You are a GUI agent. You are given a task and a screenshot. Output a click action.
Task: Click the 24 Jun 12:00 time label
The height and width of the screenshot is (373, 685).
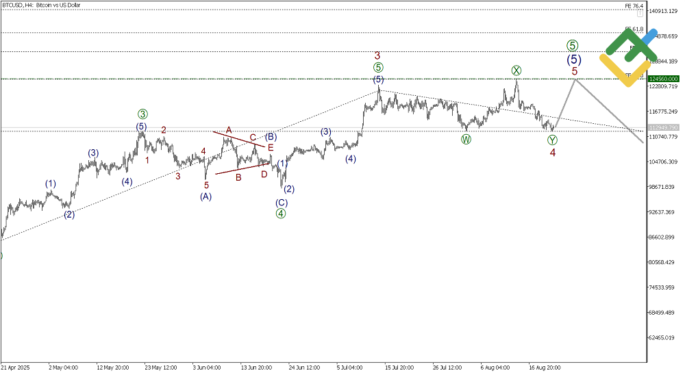[x=305, y=368]
